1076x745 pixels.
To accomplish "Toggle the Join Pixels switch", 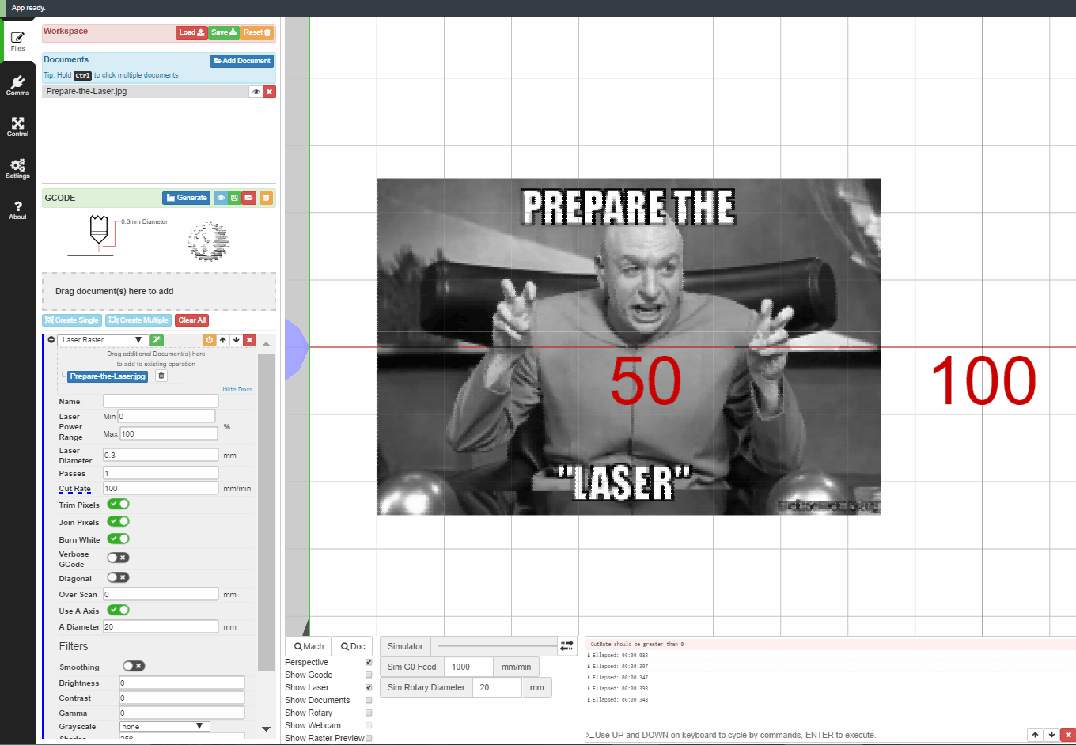I will (118, 521).
